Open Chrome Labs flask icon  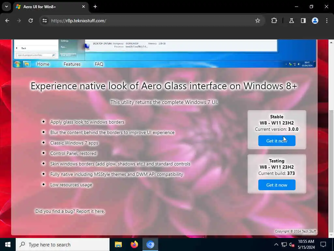tap(292, 21)
